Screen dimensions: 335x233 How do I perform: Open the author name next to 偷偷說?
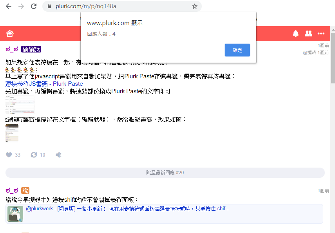pyautogui.click(x=12, y=49)
